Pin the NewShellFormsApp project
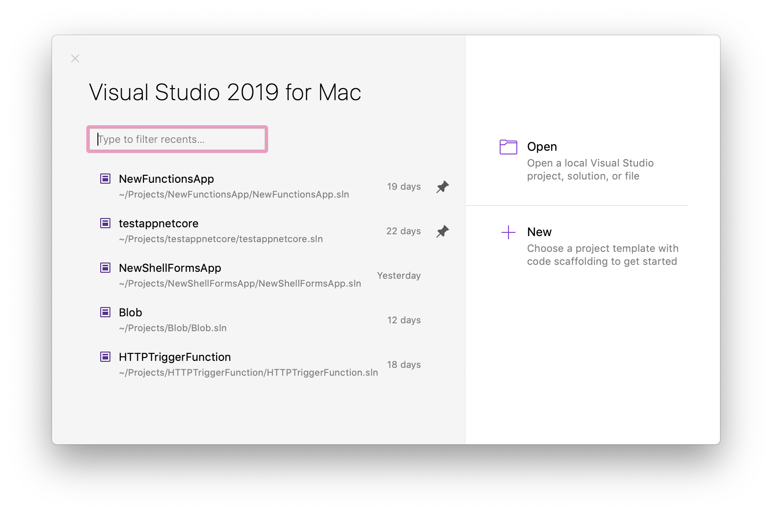Viewport: 772px width, 513px height. 442,276
